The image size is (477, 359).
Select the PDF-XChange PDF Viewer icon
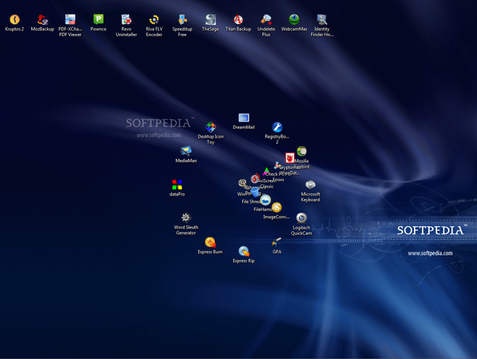[x=70, y=20]
